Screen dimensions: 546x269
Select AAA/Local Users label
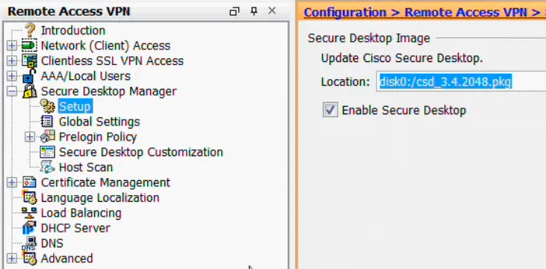pyautogui.click(x=86, y=76)
